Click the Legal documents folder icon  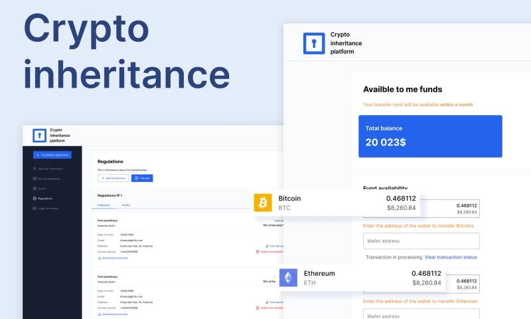(x=35, y=209)
